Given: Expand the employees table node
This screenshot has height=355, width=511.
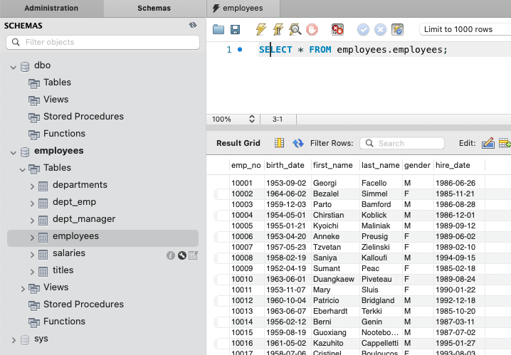Looking at the screenshot, I should (32, 238).
